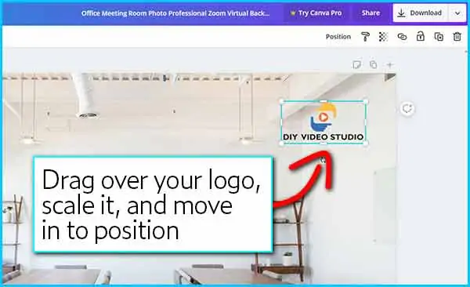
Task: Select the Copy style paint roller icon
Action: tap(365, 37)
